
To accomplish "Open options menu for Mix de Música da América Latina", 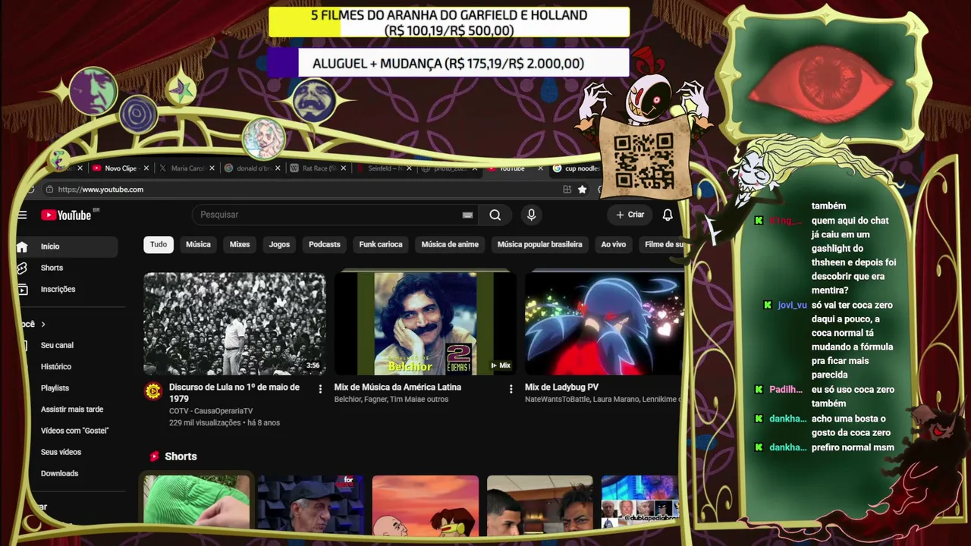I will point(511,389).
